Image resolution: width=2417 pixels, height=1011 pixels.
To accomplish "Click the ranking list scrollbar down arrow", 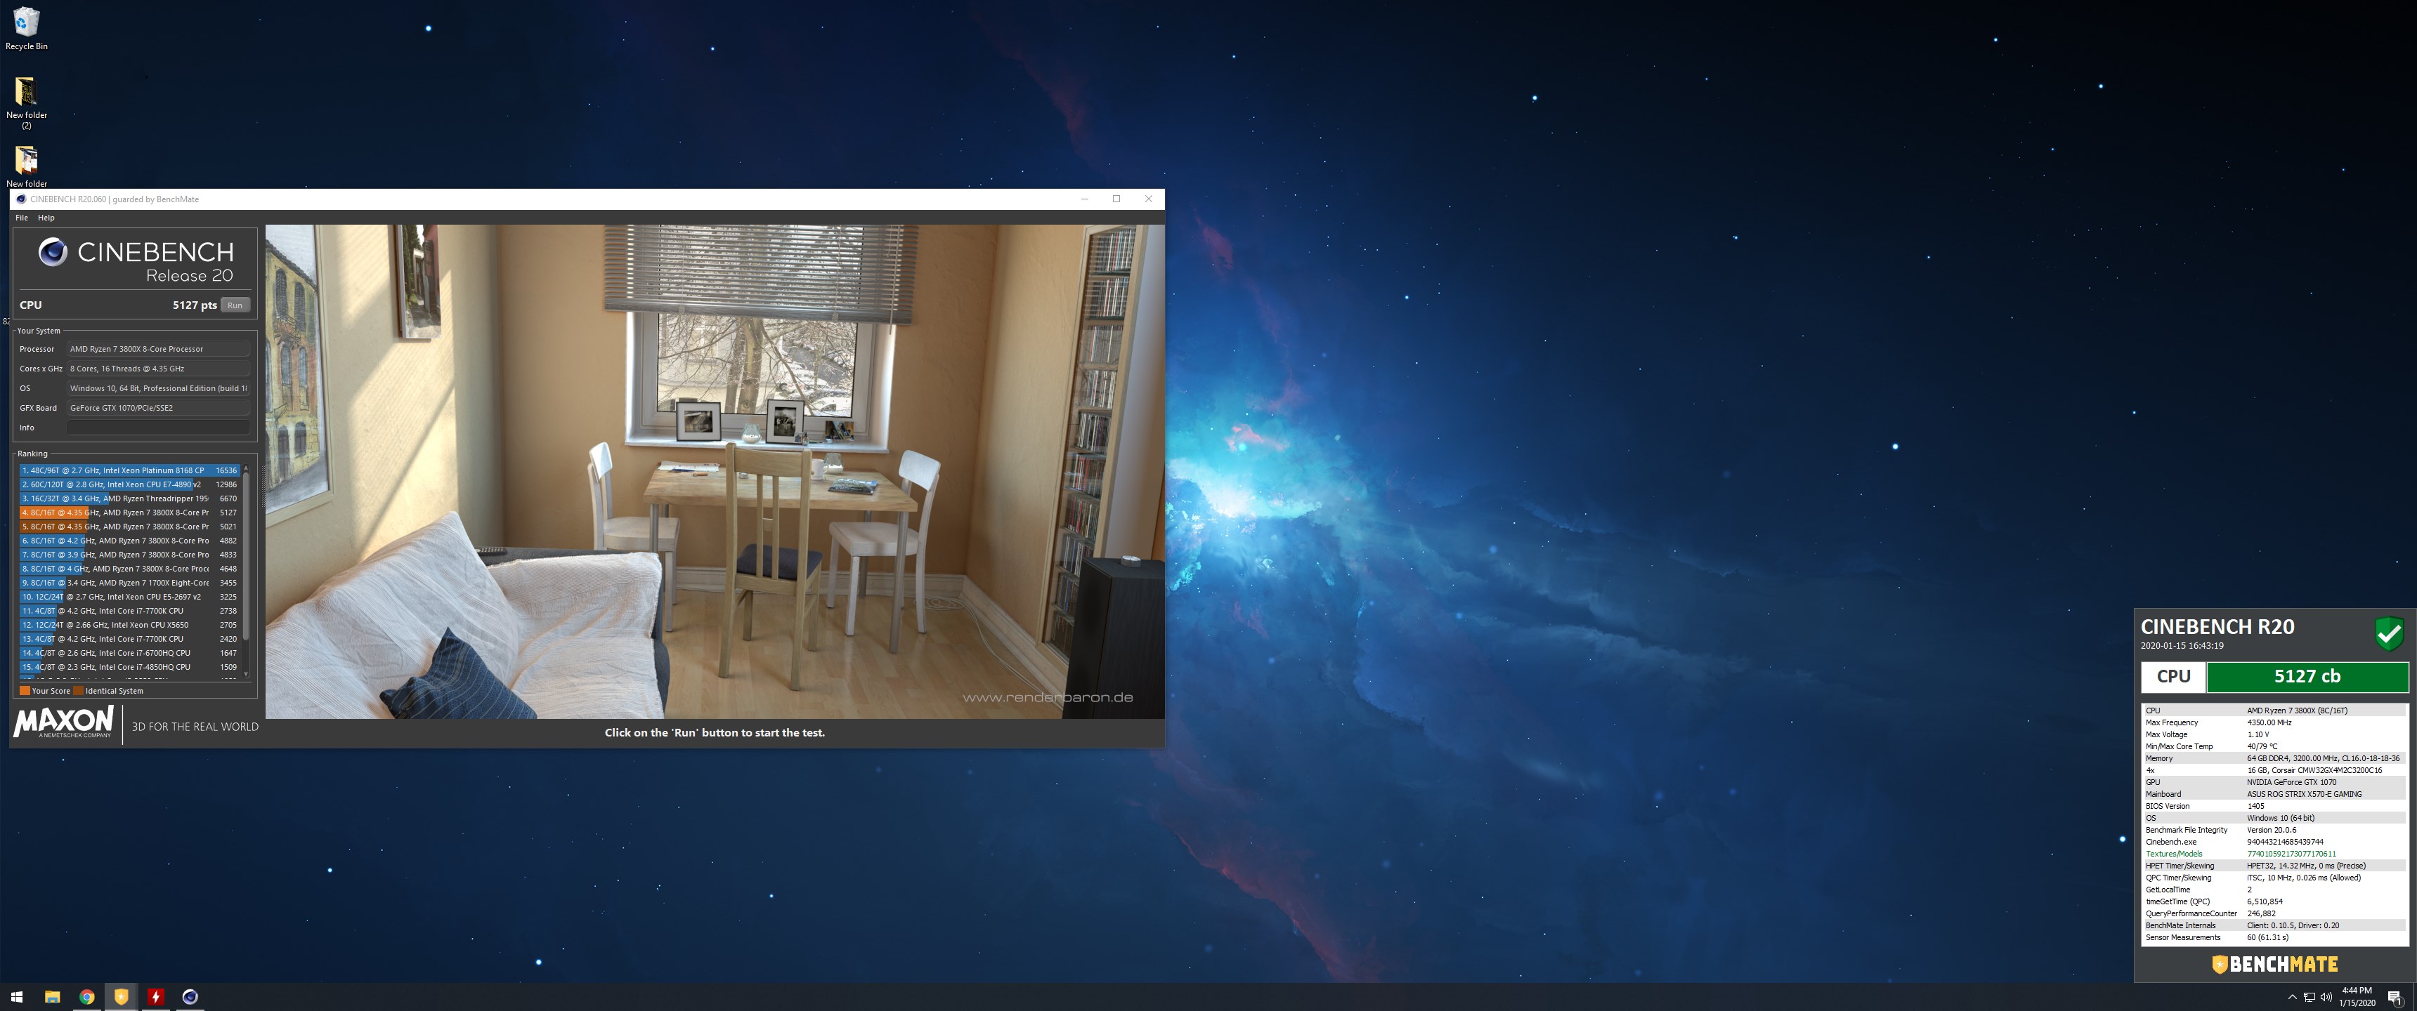I will click(246, 673).
